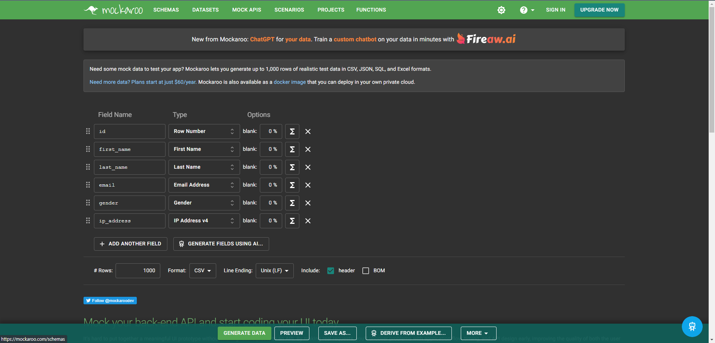The height and width of the screenshot is (343, 715).
Task: Grab the drag handle of gender row
Action: tap(88, 203)
